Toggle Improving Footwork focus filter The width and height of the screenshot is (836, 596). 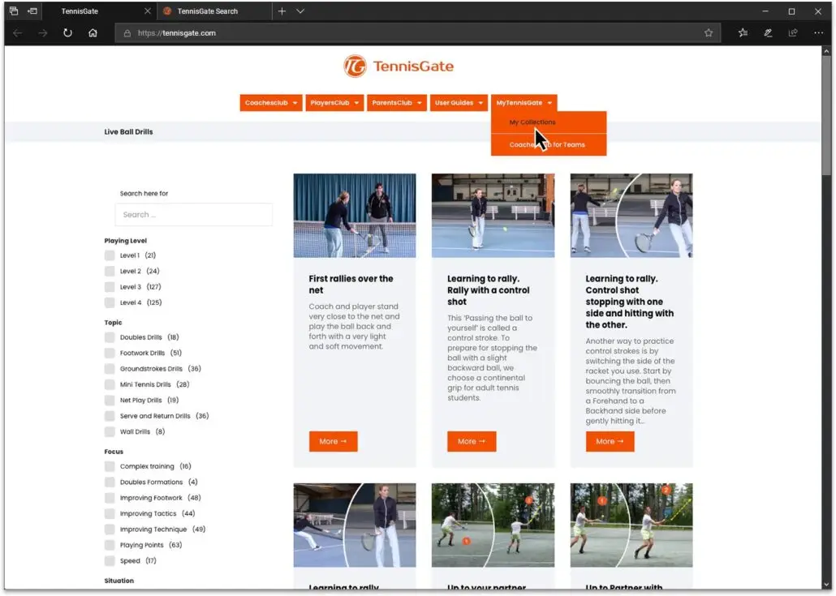coord(110,498)
